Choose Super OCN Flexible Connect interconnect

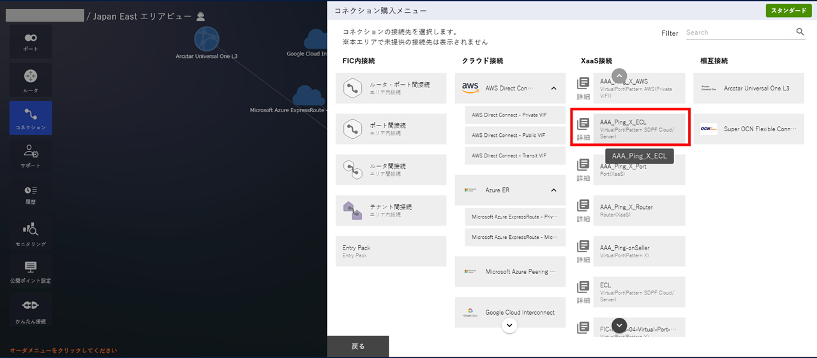749,129
